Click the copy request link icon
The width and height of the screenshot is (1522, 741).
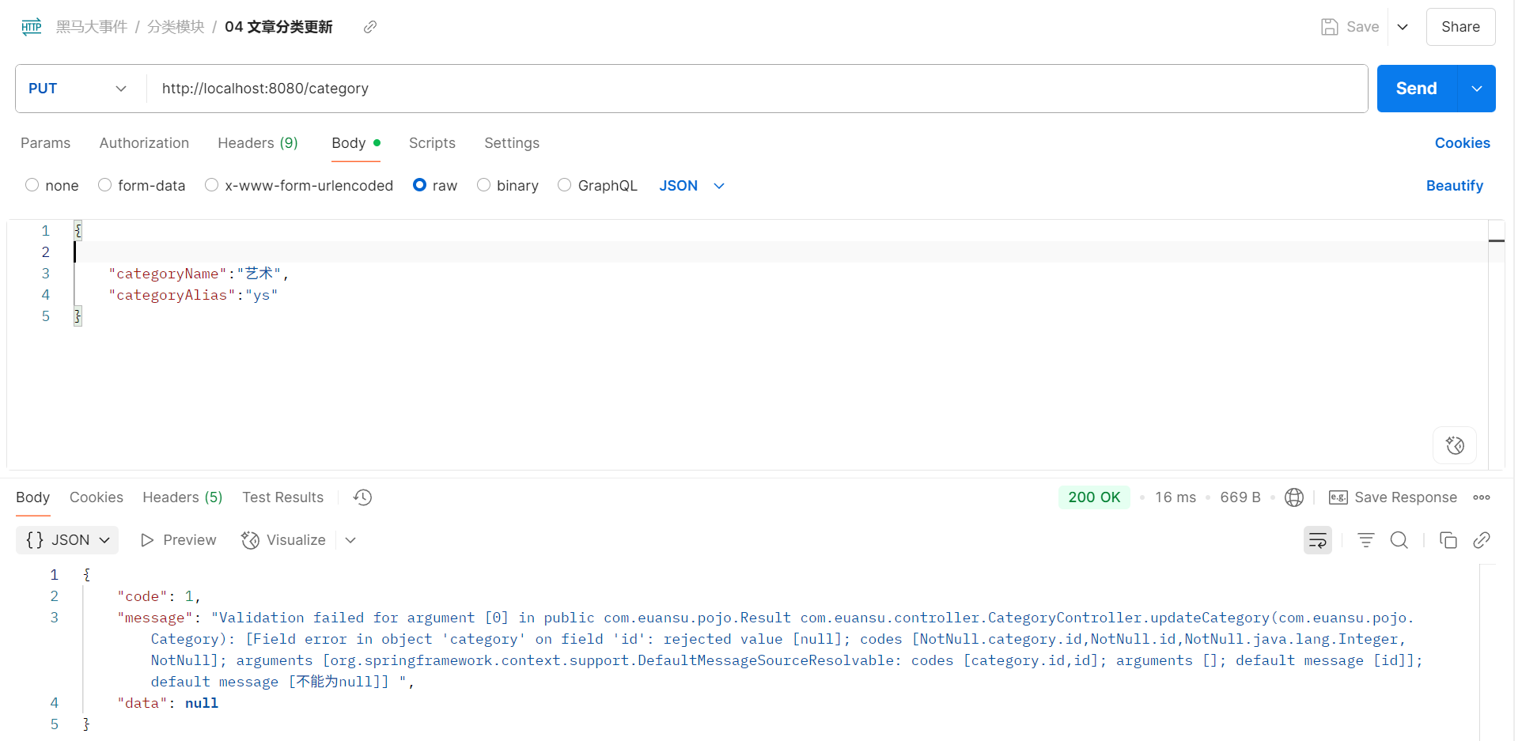tap(369, 27)
